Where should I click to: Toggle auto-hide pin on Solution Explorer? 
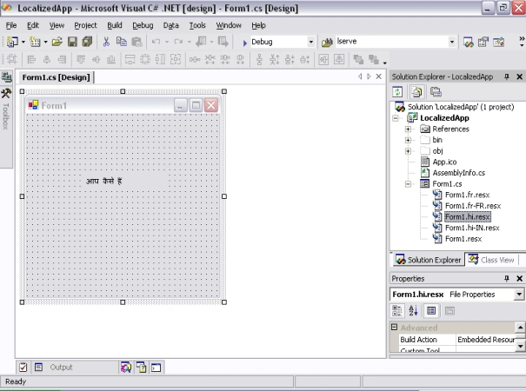tap(507, 76)
